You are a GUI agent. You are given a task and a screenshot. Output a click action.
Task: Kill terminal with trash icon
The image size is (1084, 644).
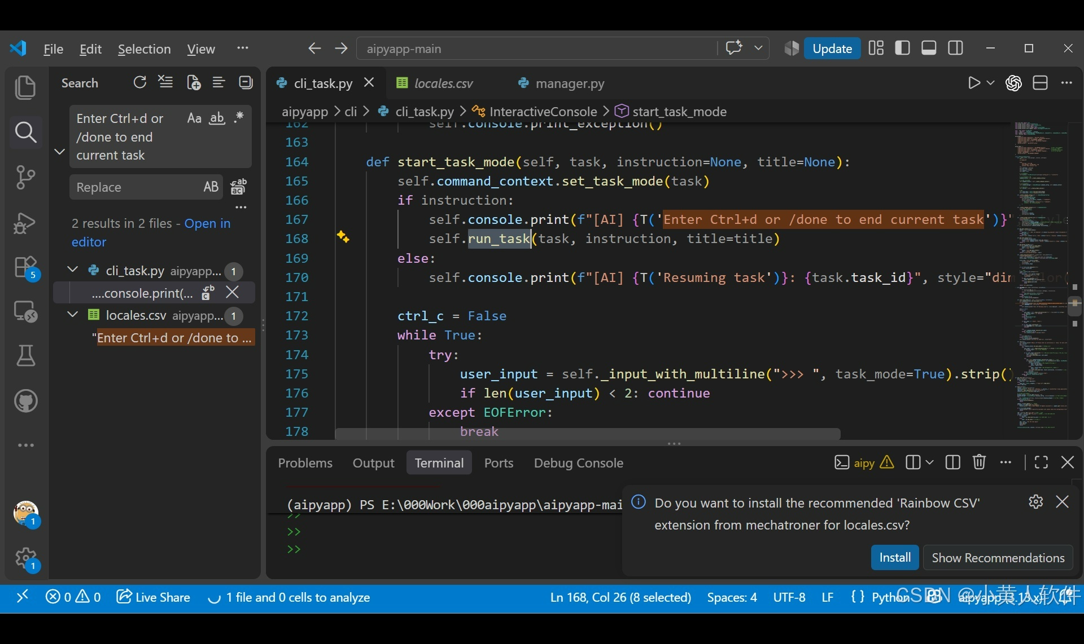[x=979, y=462]
